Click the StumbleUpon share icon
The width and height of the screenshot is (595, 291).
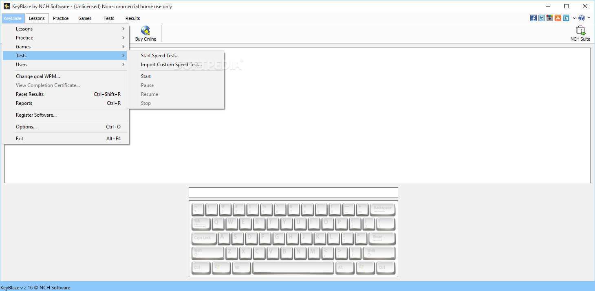(x=558, y=18)
